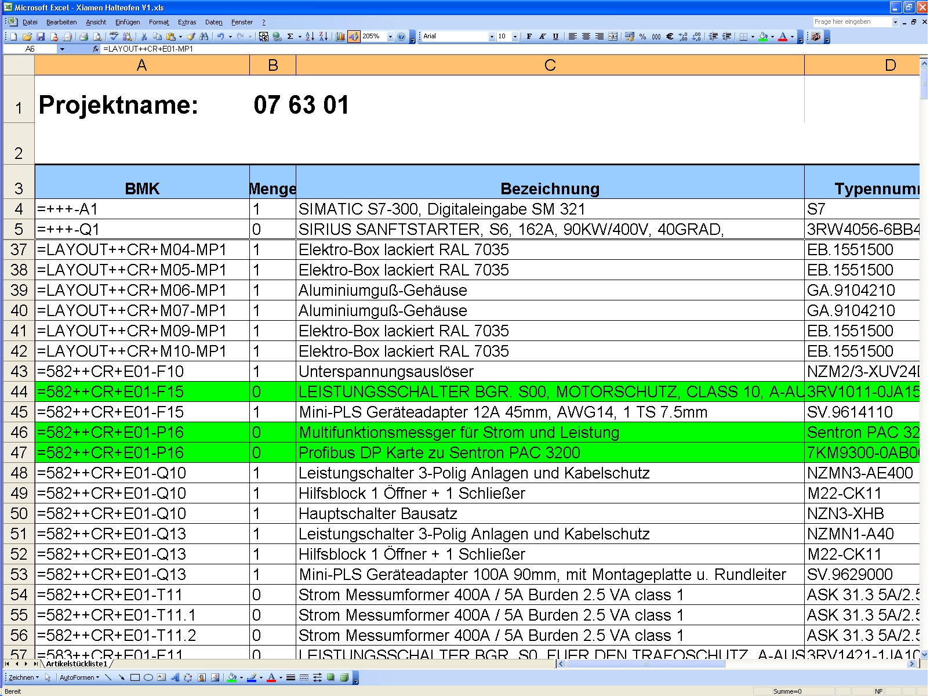Click the insert function fx button
This screenshot has height=696, width=930.
96,49
